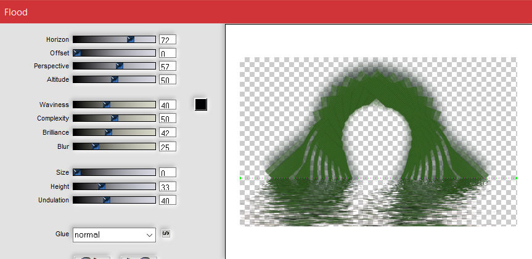The height and width of the screenshot is (259, 532).
Task: Click the ripple Height slider handle
Action: (x=102, y=186)
